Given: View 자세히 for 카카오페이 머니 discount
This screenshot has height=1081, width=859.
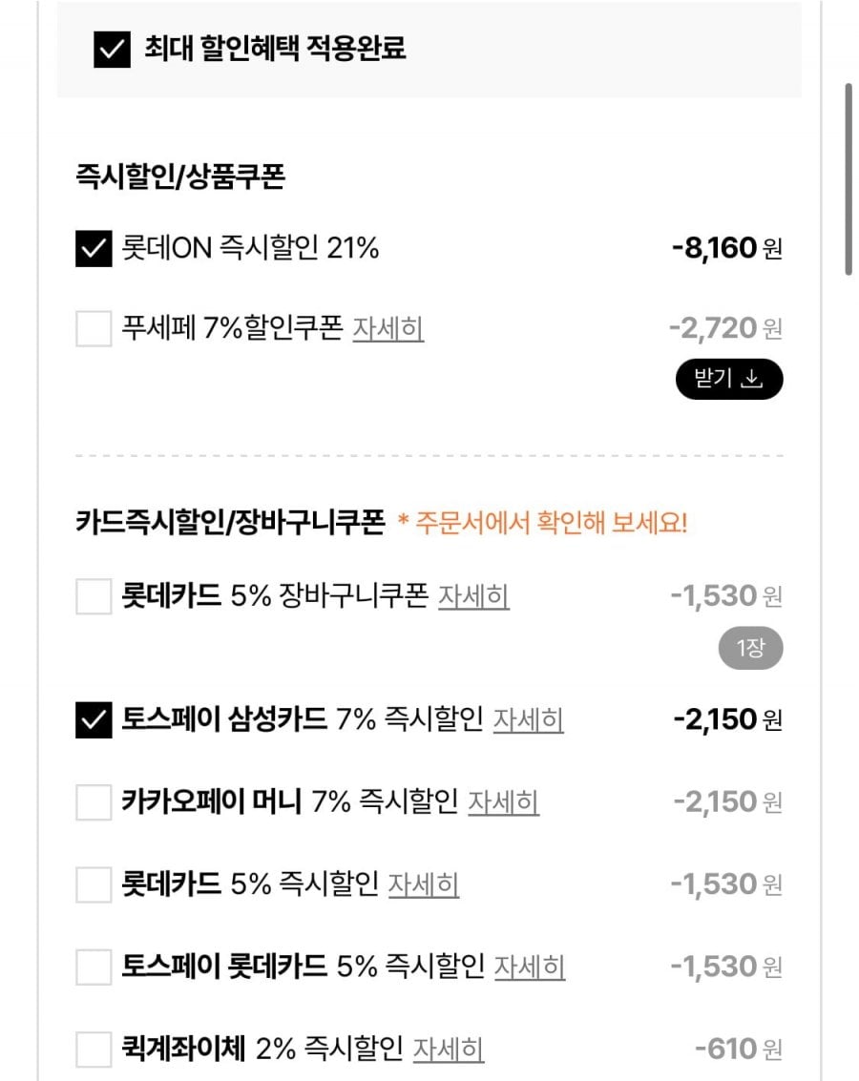Looking at the screenshot, I should pyautogui.click(x=503, y=802).
